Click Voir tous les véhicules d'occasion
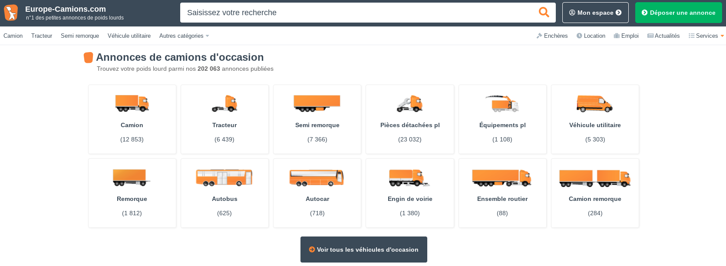Viewport: 726px width, 266px height. [x=363, y=250]
